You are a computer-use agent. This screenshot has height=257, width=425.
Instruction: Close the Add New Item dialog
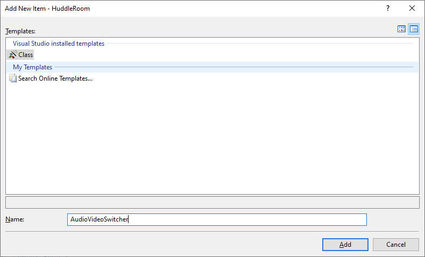pos(412,8)
